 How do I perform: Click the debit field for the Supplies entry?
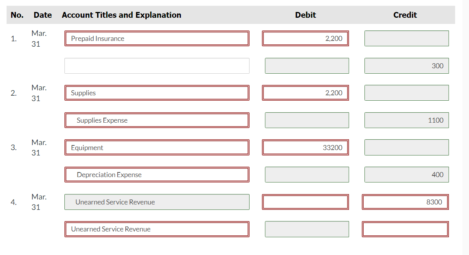point(305,93)
